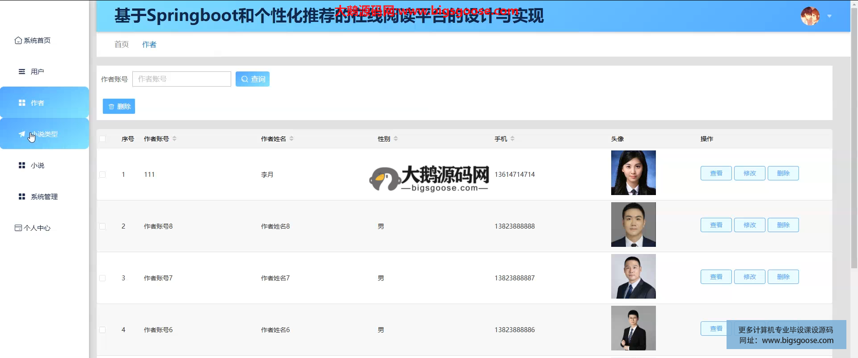Click the grid icon next to 作者
Viewport: 858px width, 358px height.
coord(21,103)
